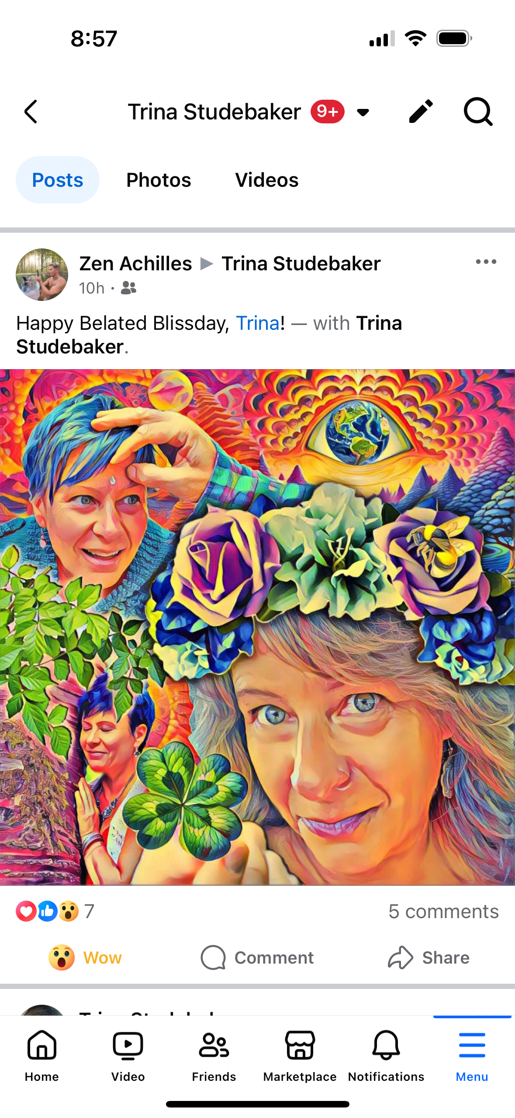The height and width of the screenshot is (1118, 515).
Task: Select the Posts tab
Action: [58, 180]
